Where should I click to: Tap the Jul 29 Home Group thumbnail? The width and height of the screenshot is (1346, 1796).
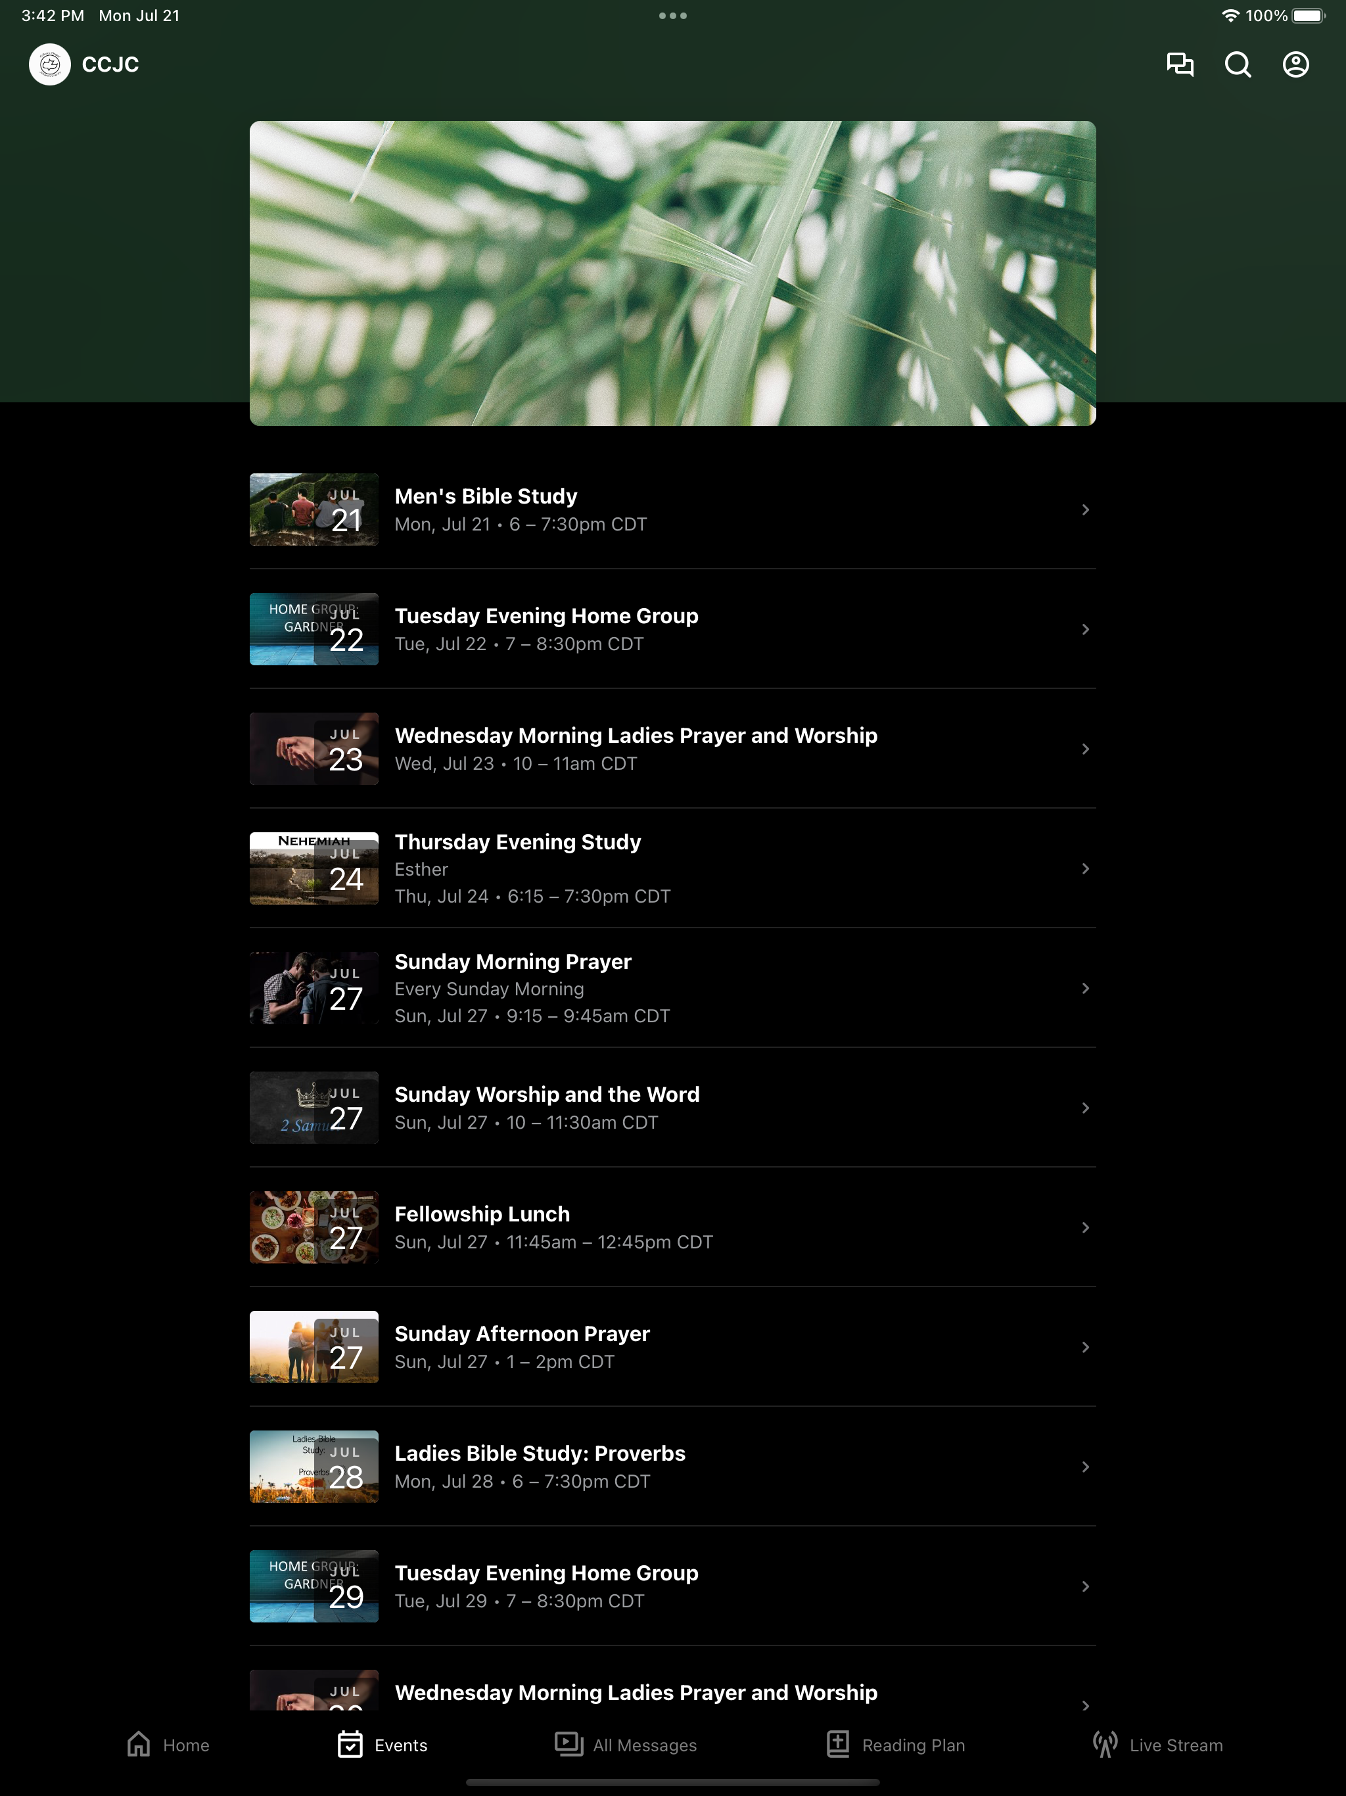tap(314, 1586)
